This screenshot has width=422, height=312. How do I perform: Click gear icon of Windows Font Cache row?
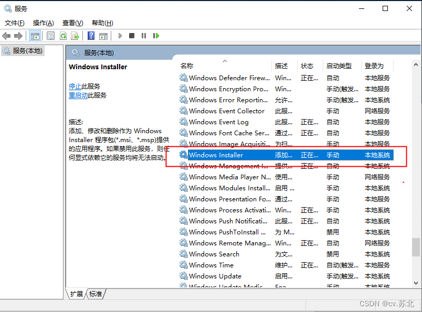pos(184,133)
